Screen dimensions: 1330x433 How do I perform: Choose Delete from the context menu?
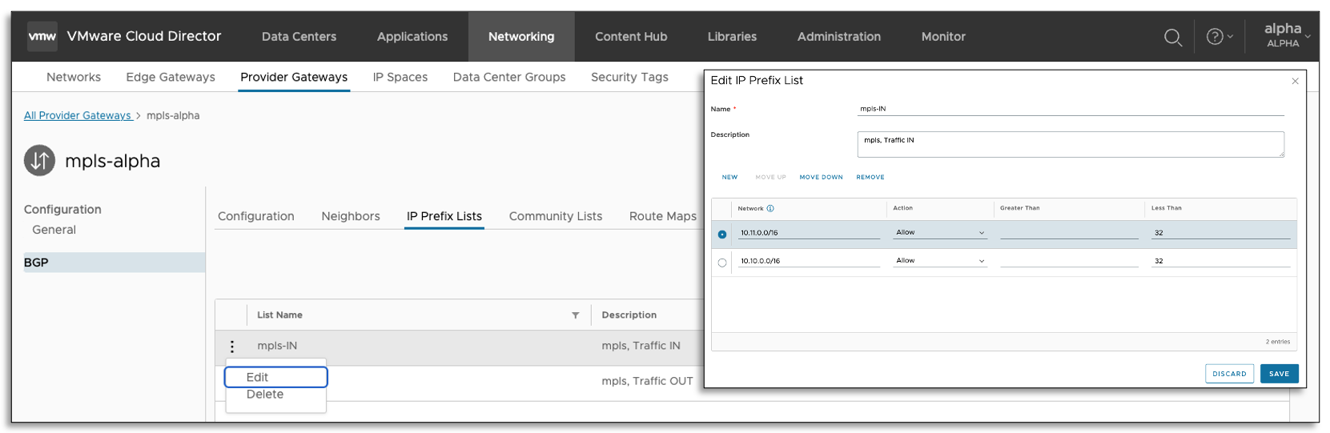(265, 395)
